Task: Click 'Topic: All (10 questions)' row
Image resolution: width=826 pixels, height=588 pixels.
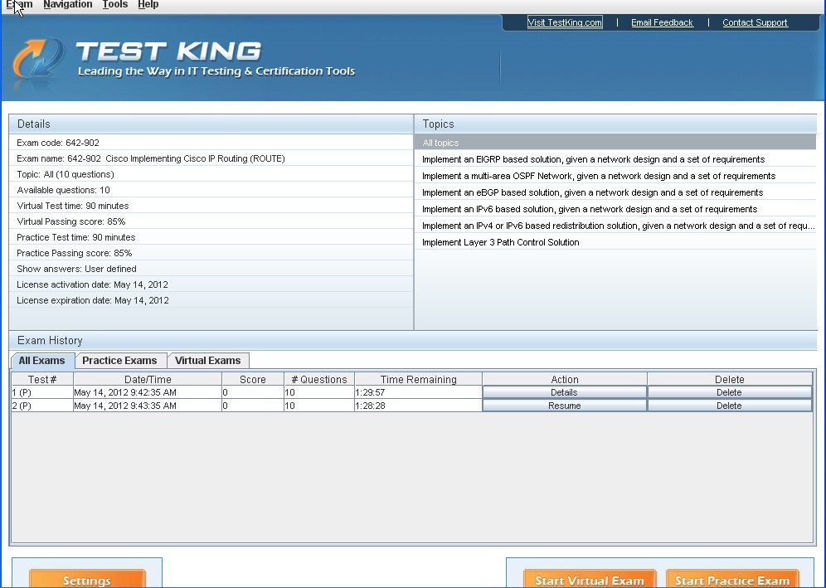Action: (211, 174)
